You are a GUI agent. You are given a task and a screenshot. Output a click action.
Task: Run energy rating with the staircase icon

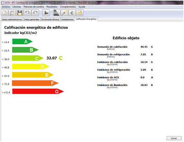[56, 13]
